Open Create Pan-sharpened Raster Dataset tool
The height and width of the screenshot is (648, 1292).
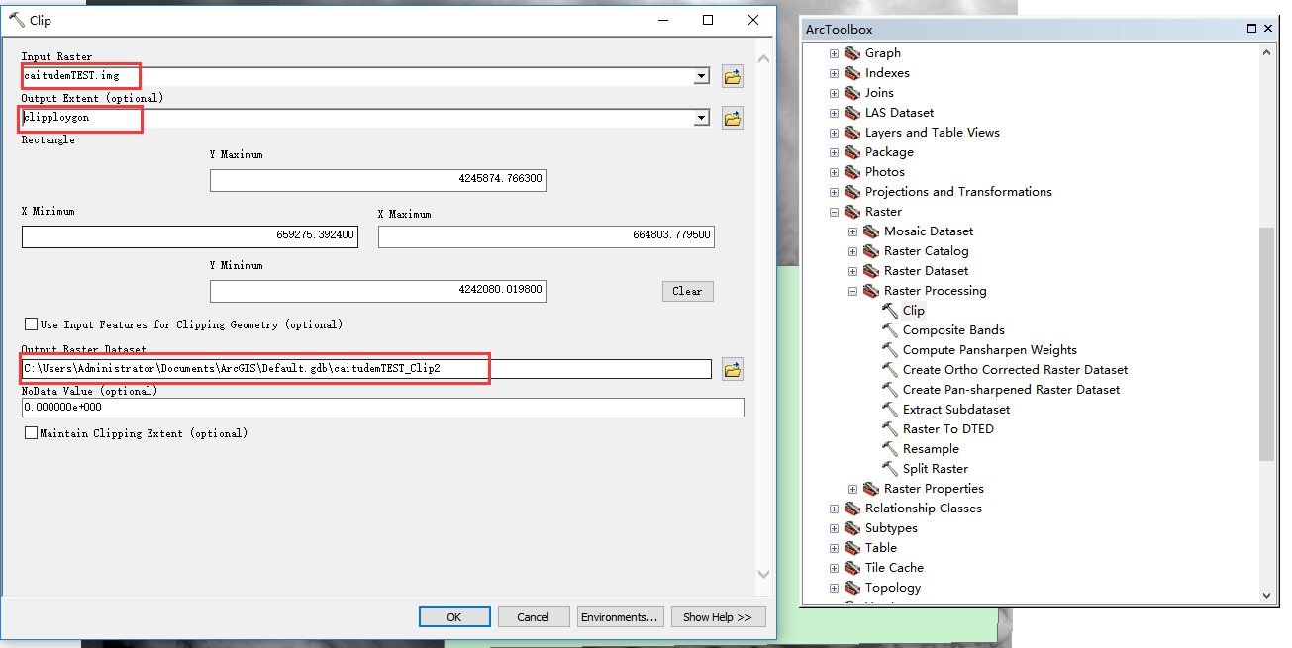(x=1011, y=390)
